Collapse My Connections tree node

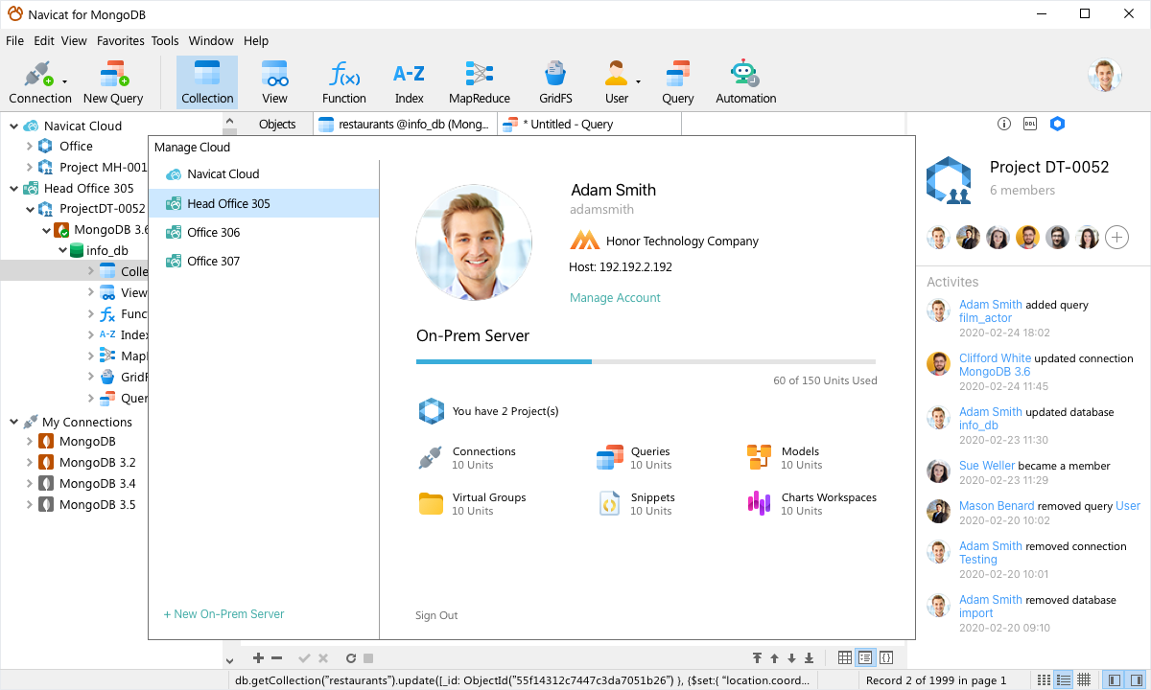pyautogui.click(x=13, y=422)
